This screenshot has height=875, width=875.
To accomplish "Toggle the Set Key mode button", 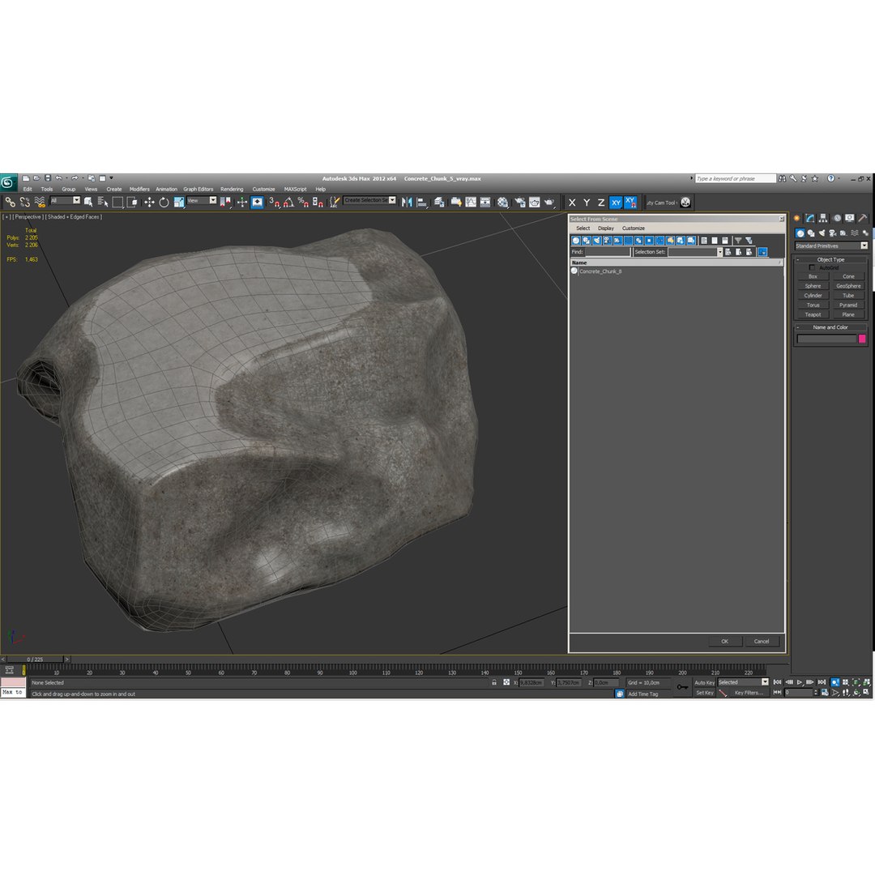I will [704, 693].
